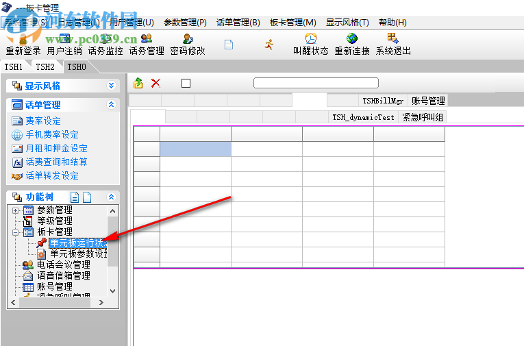Open the 话单管理(B) menu
The height and width of the screenshot is (346, 524).
(x=238, y=23)
